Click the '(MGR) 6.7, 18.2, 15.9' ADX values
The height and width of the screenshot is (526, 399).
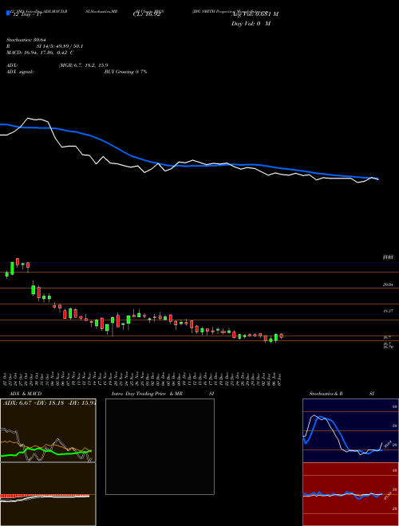(84, 65)
